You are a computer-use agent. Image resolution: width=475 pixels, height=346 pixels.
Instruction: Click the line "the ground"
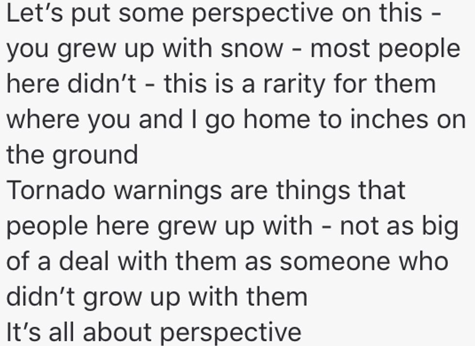tap(72, 155)
